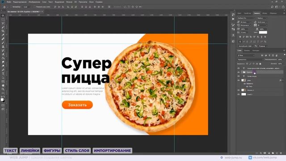Open the layer filter kind dropdown
Viewport: 286px width, 161px height.
pyautogui.click(x=246, y=55)
